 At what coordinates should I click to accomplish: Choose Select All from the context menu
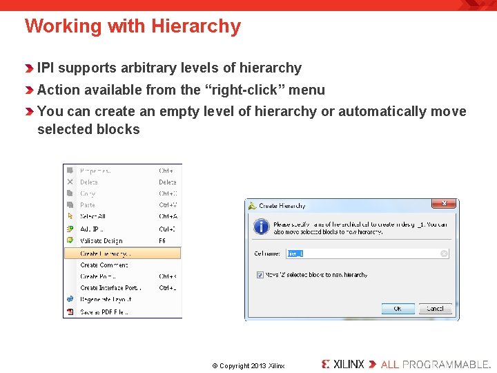(123, 216)
